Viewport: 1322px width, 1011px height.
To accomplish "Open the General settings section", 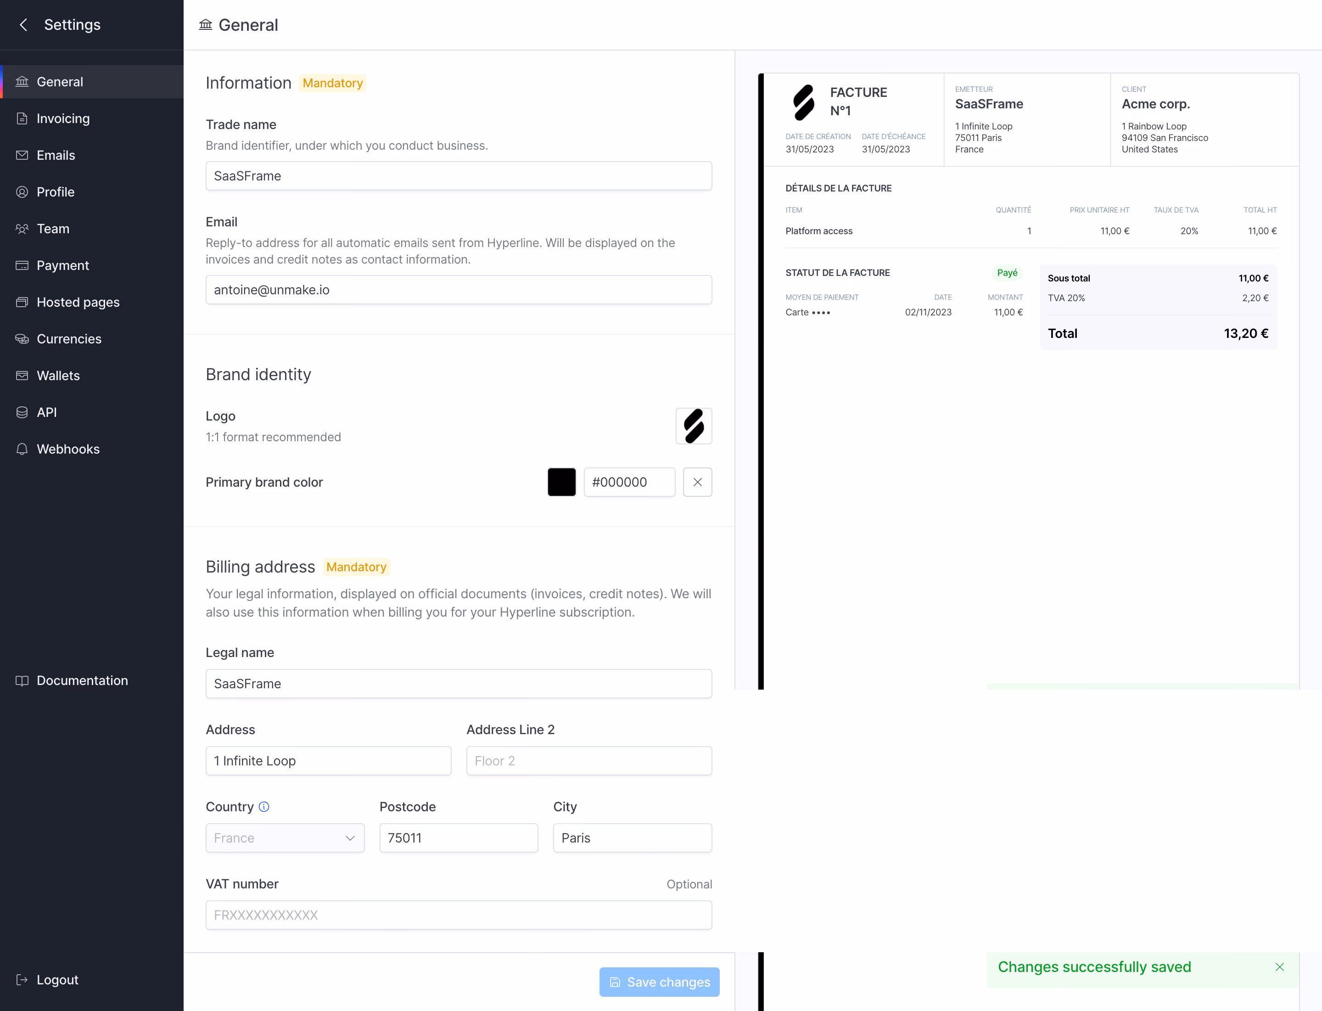I will pyautogui.click(x=91, y=82).
